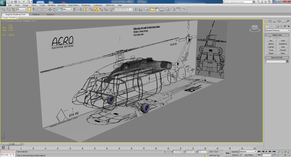Screen dimensions: 291x157
Task: Create a Box primitive
Action: click(x=271, y=41)
